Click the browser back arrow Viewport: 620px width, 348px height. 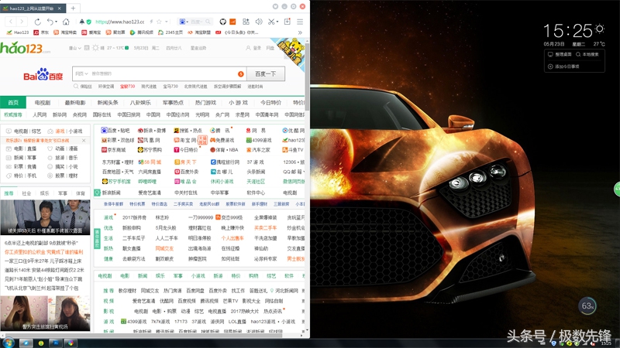click(11, 22)
